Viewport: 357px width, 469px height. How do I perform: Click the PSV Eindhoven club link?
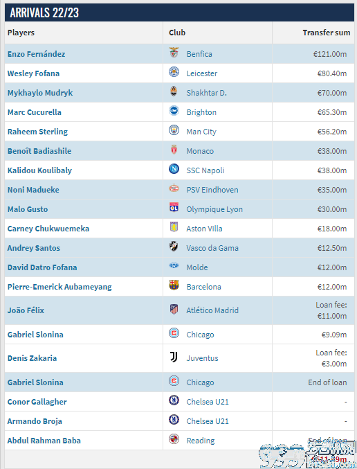tap(212, 190)
